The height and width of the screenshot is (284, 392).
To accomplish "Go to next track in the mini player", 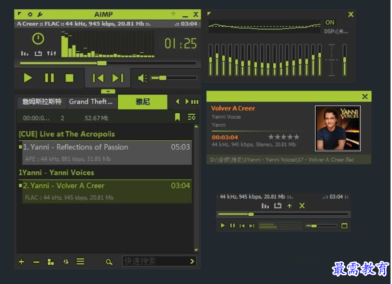I will (x=252, y=226).
